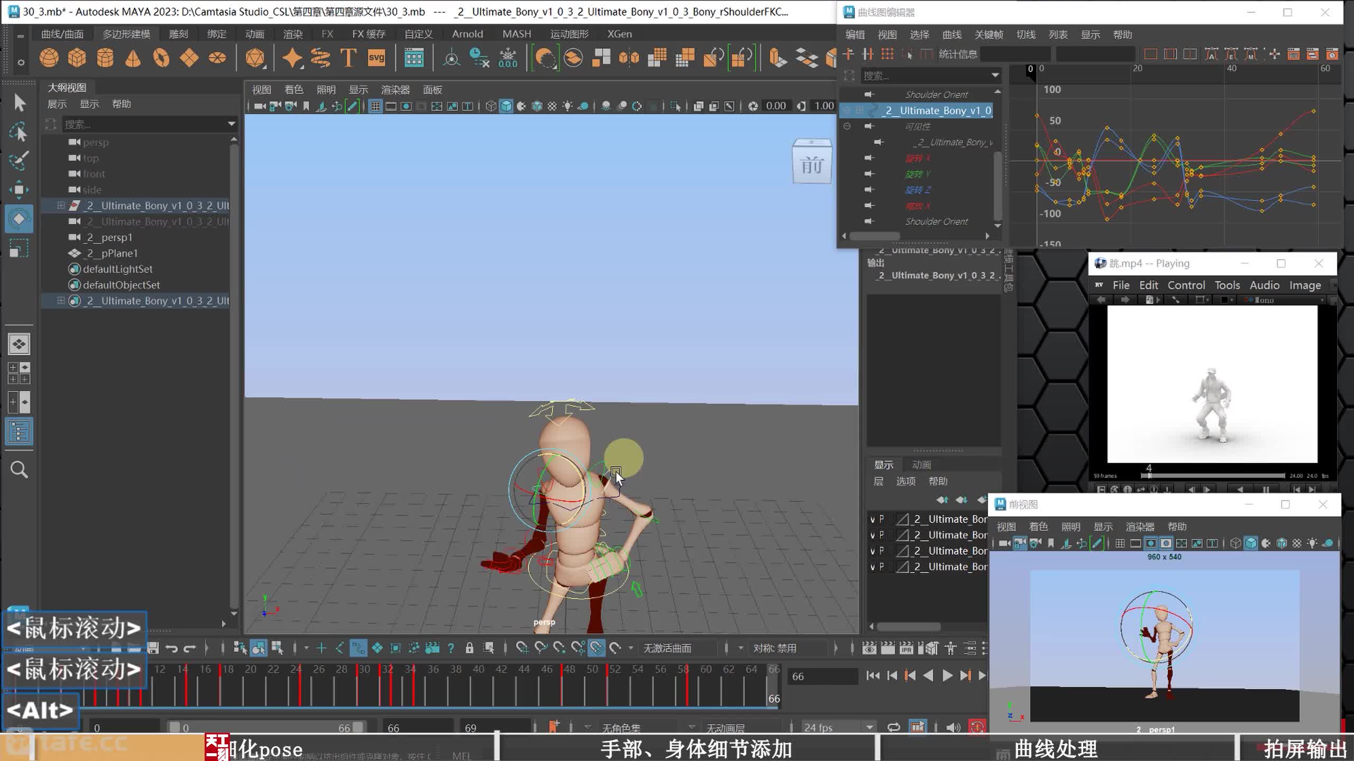Create a polygon cylinder from the shelf

pos(105,58)
